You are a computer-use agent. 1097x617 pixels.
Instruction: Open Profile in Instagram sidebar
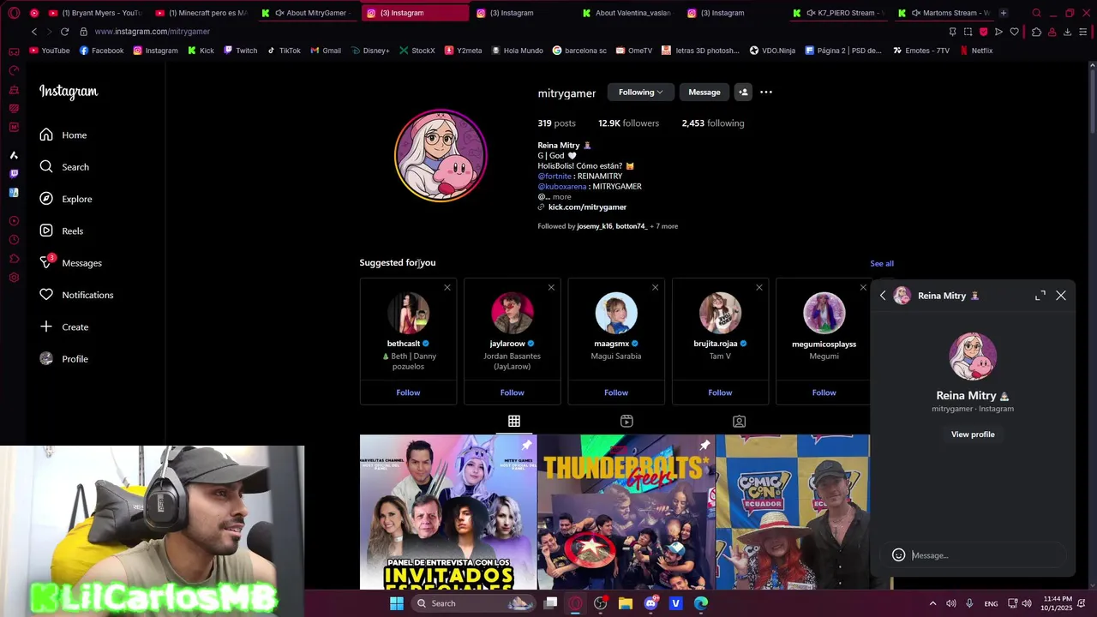(x=63, y=359)
